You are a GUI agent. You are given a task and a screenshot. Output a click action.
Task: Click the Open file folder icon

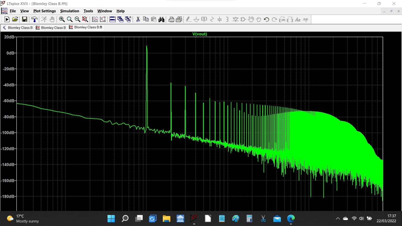15,19
